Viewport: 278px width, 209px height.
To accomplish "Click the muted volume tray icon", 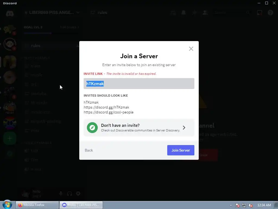I will (251, 205).
